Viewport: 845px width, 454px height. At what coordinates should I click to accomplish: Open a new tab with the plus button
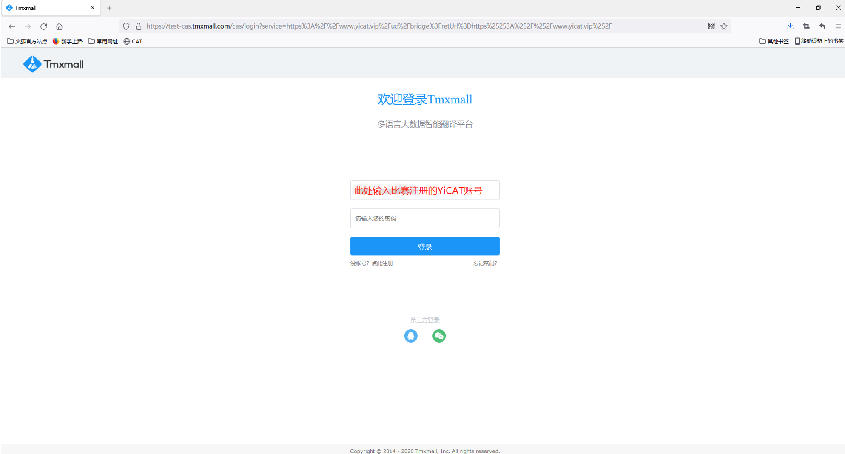[x=109, y=8]
